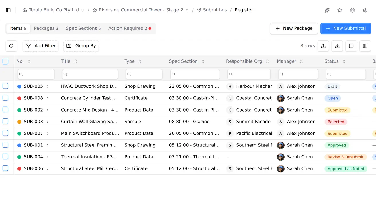
Task: Focus the Manager column filter field
Action: tap(298, 74)
